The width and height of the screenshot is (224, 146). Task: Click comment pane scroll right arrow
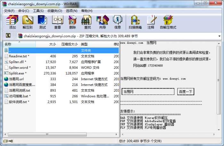tap(214, 134)
